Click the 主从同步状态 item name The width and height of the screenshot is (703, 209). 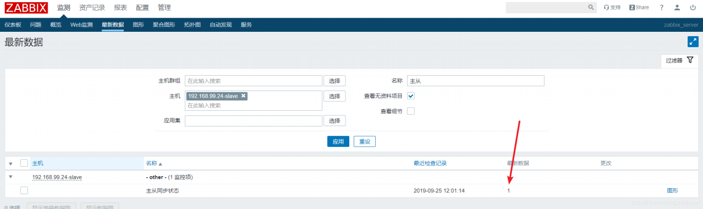point(163,190)
